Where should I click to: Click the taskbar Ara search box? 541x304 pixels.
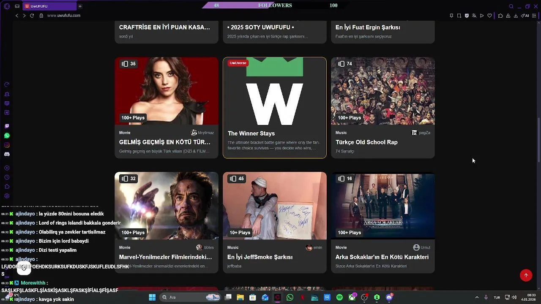pos(191,297)
